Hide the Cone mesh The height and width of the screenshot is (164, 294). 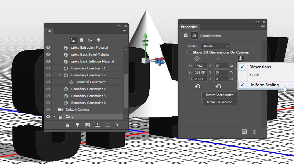click(x=48, y=117)
